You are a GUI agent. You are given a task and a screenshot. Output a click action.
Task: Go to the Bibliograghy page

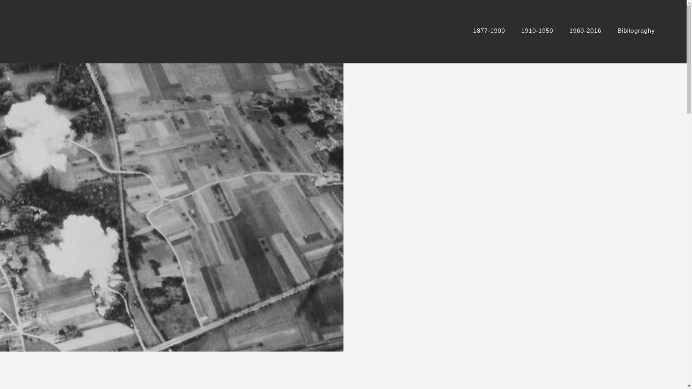[x=636, y=31]
